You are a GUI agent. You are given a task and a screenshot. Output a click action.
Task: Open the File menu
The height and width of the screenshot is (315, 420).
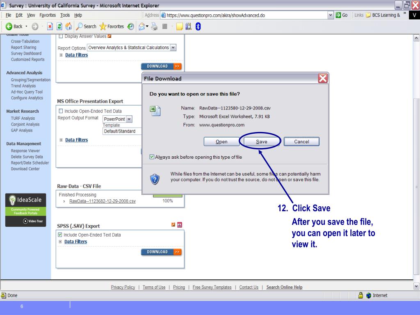[x=9, y=15]
